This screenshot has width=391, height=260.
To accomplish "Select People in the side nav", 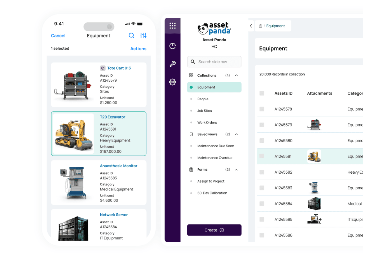I will tap(203, 99).
